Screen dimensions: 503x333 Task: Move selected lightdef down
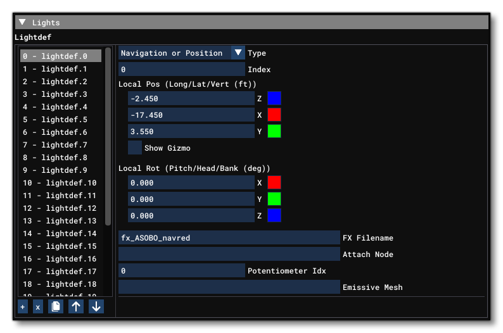(96, 307)
